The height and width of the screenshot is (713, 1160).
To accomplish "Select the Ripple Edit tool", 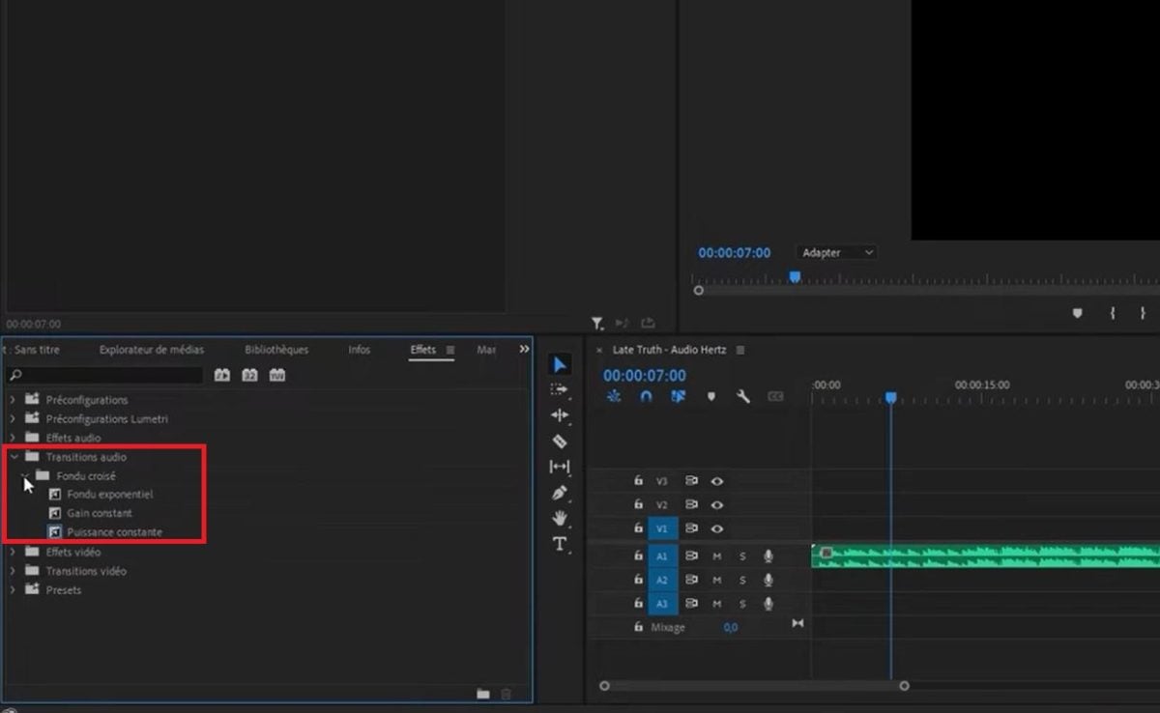I will pos(560,415).
